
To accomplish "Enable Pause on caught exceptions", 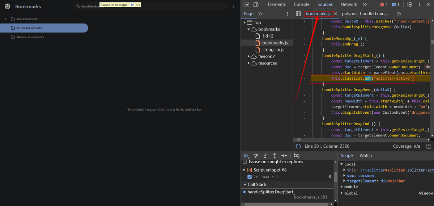I will (x=245, y=162).
